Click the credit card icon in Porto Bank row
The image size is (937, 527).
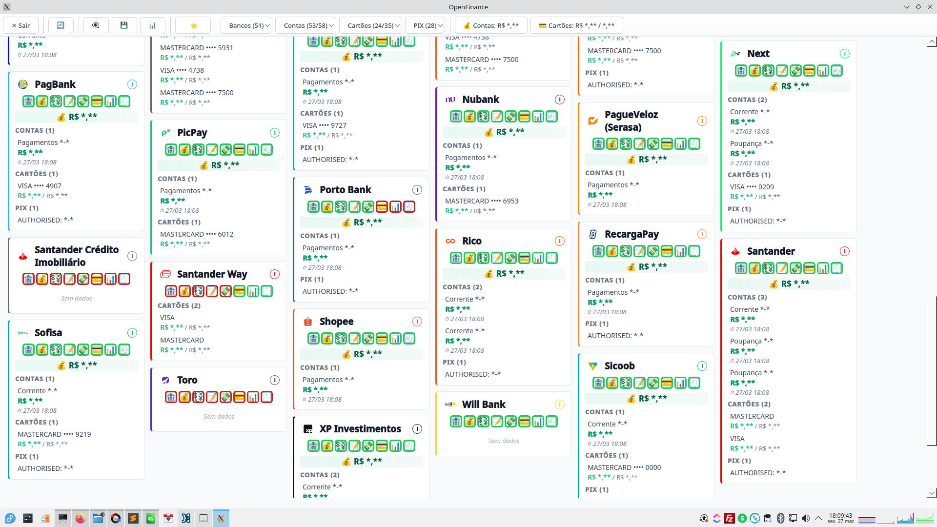coord(382,207)
